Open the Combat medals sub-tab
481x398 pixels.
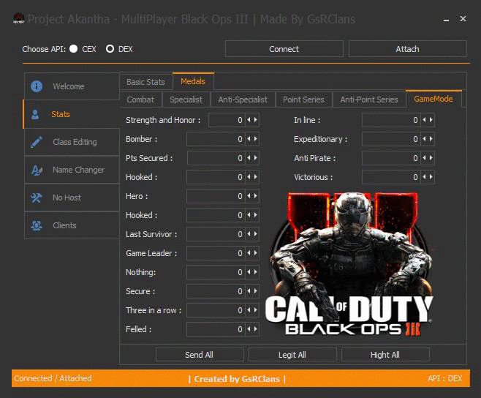tap(140, 99)
